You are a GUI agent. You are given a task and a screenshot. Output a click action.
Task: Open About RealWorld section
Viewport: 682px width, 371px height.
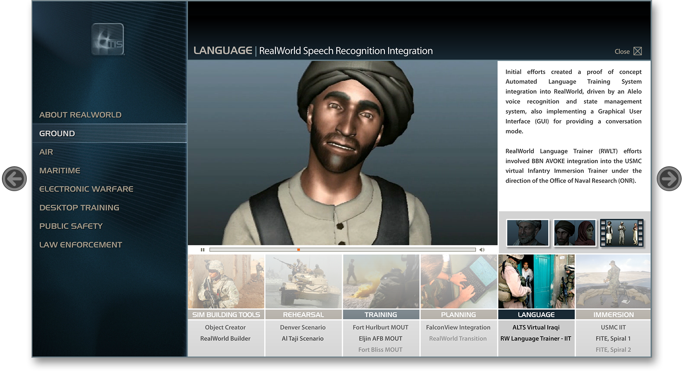coord(80,115)
